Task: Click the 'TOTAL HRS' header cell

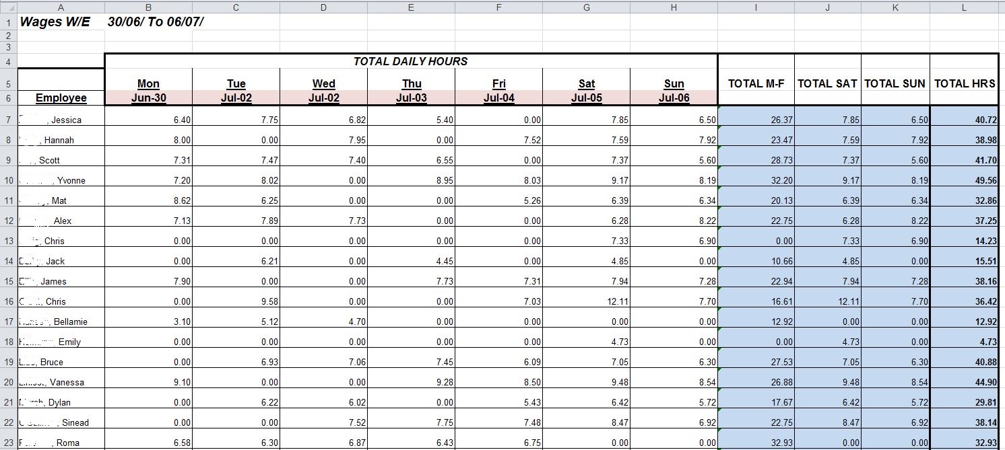Action: [964, 84]
